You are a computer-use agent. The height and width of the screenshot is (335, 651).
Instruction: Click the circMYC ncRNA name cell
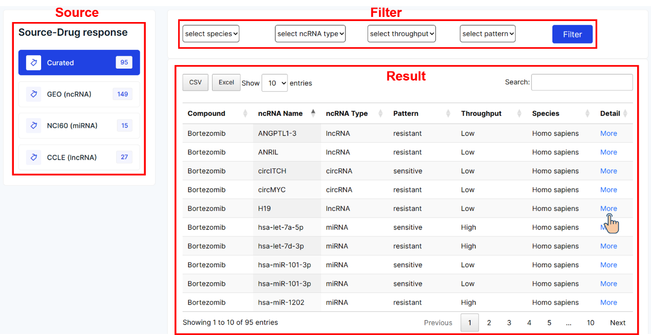pos(287,190)
